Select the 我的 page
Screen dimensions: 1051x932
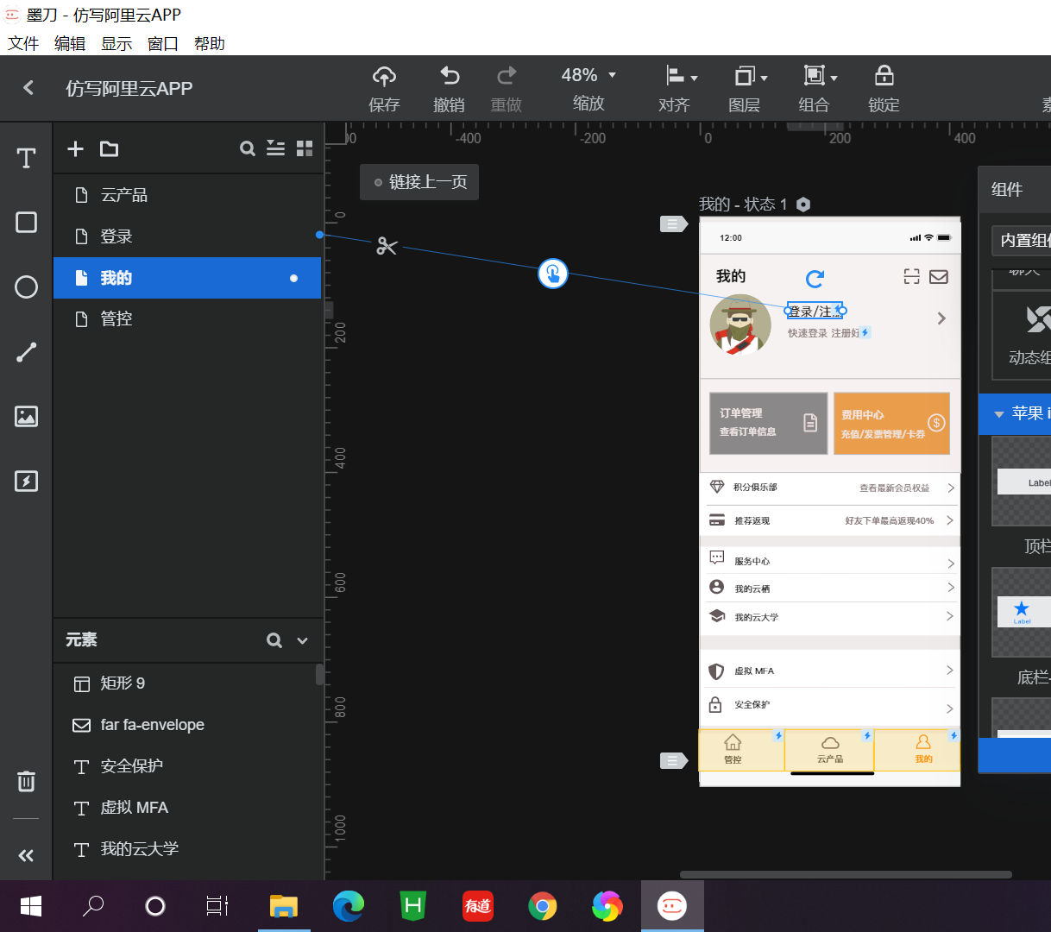tap(187, 278)
